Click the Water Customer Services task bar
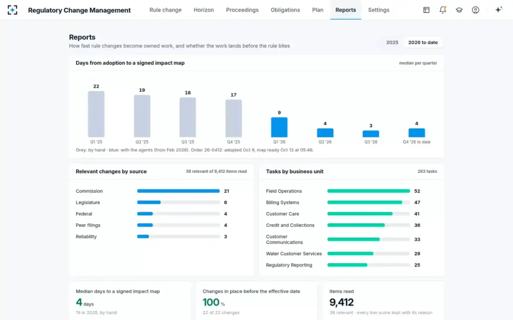Image resolution: width=513 pixels, height=320 pixels. (x=369, y=253)
